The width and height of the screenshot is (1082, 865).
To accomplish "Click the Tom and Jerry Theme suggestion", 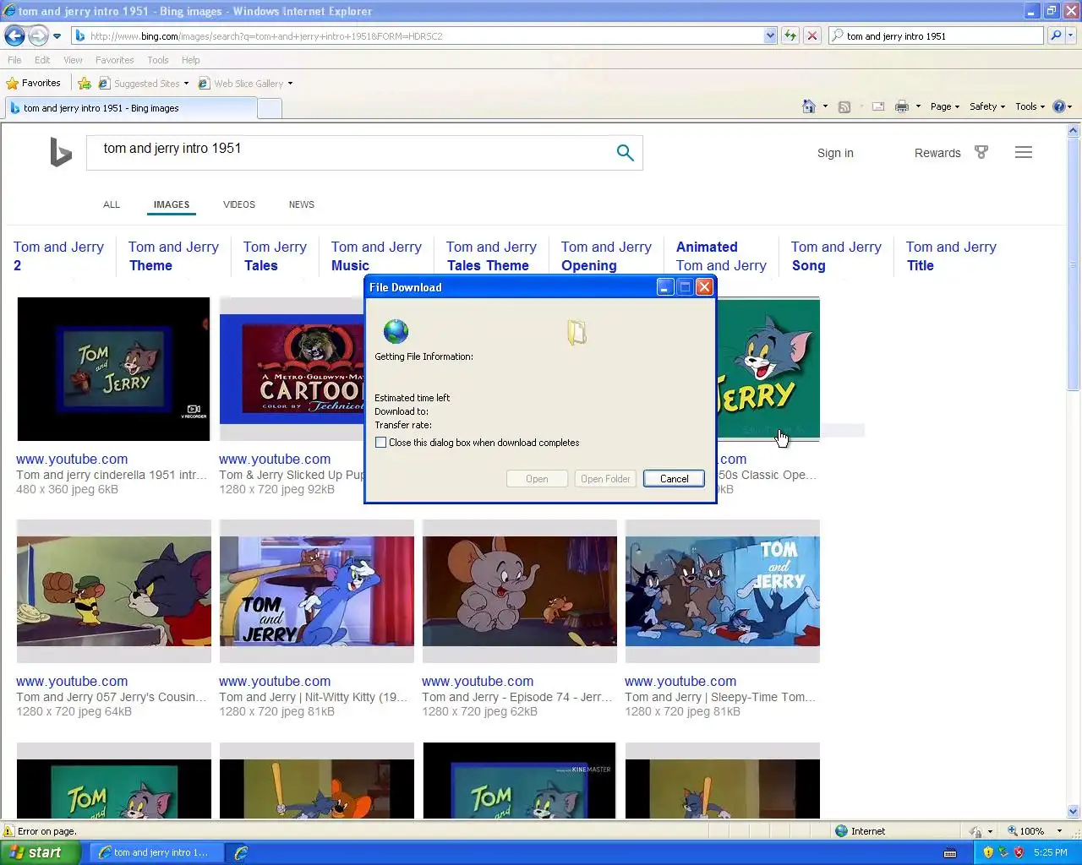I will (x=173, y=256).
